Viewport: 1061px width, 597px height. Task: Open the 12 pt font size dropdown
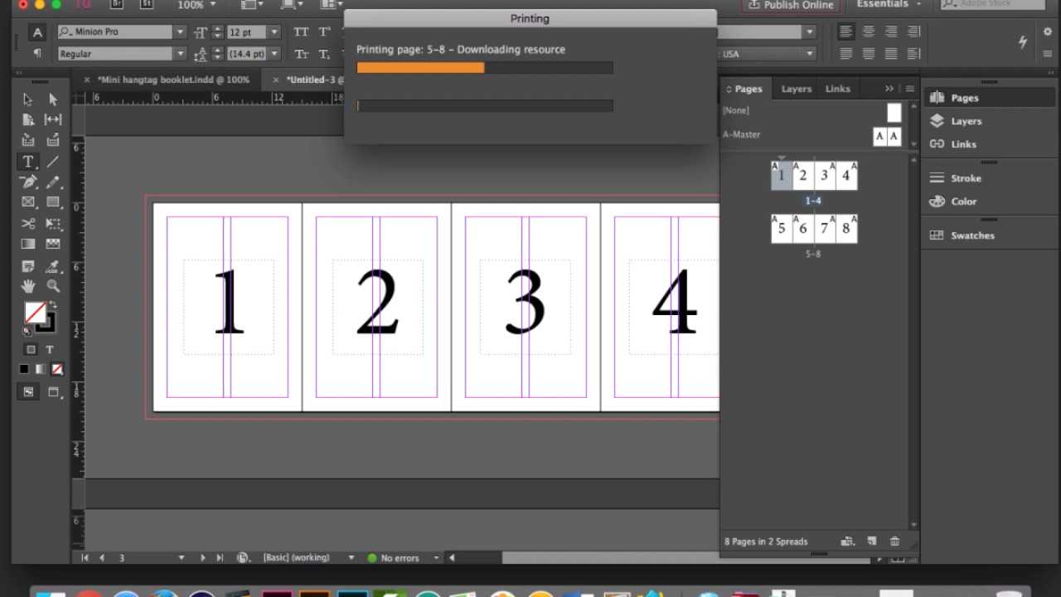(x=274, y=32)
